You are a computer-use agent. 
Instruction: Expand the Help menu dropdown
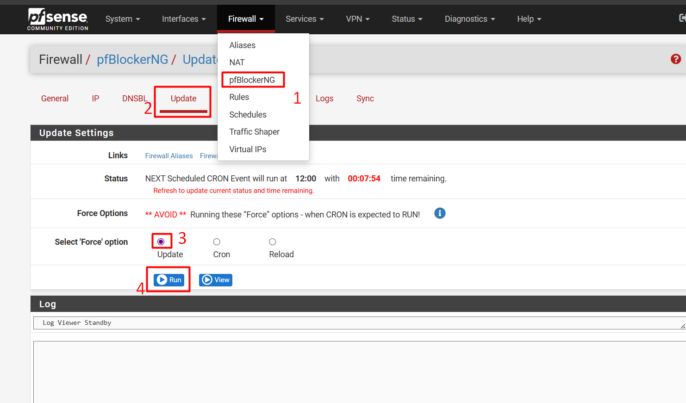pyautogui.click(x=529, y=19)
